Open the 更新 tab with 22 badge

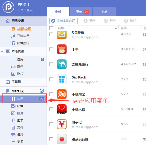(81, 12)
